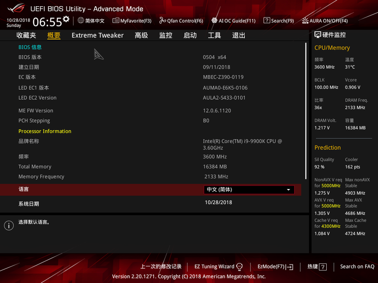Open 热键 hotkeys help

[x=317, y=266]
